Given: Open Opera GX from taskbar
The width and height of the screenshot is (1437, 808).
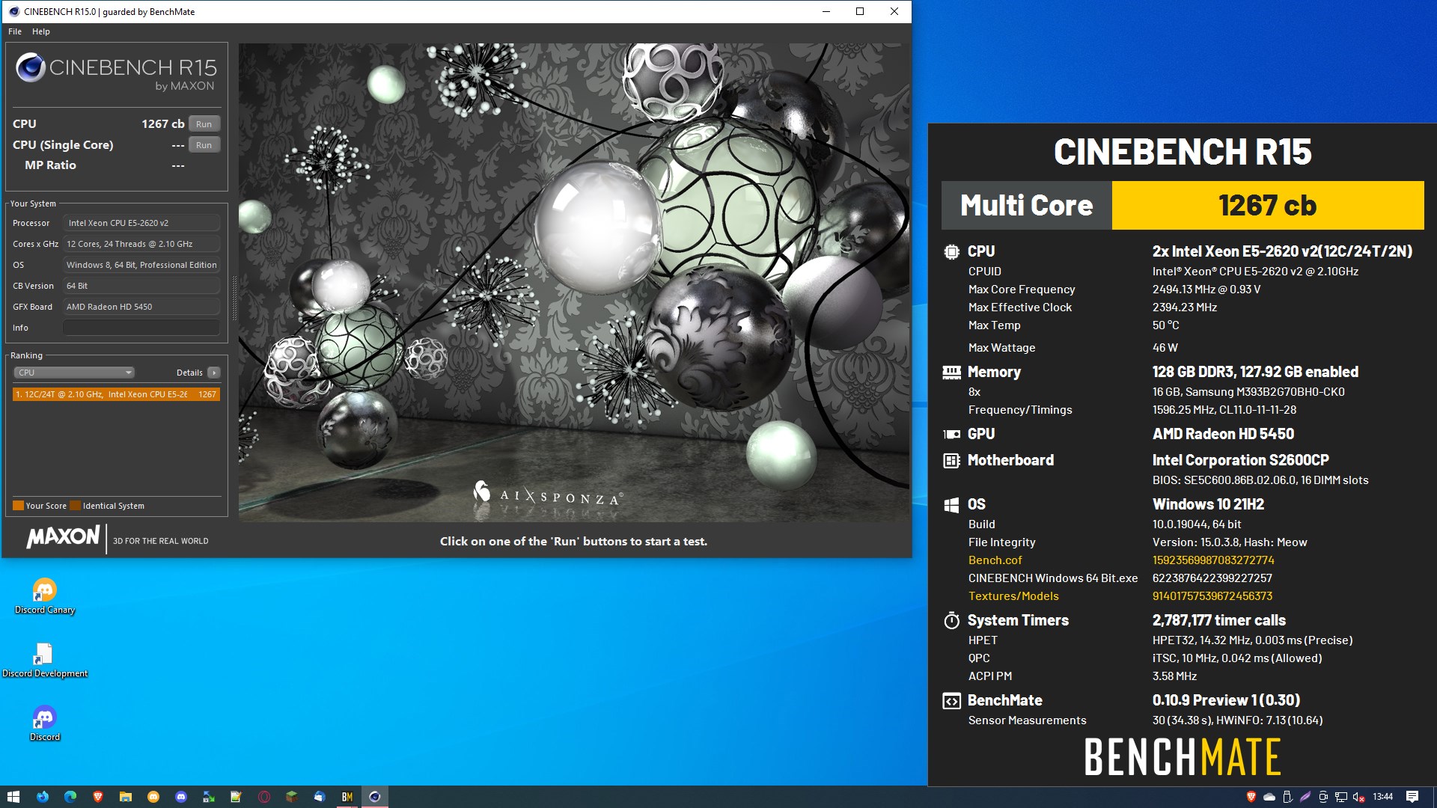Looking at the screenshot, I should click(264, 797).
